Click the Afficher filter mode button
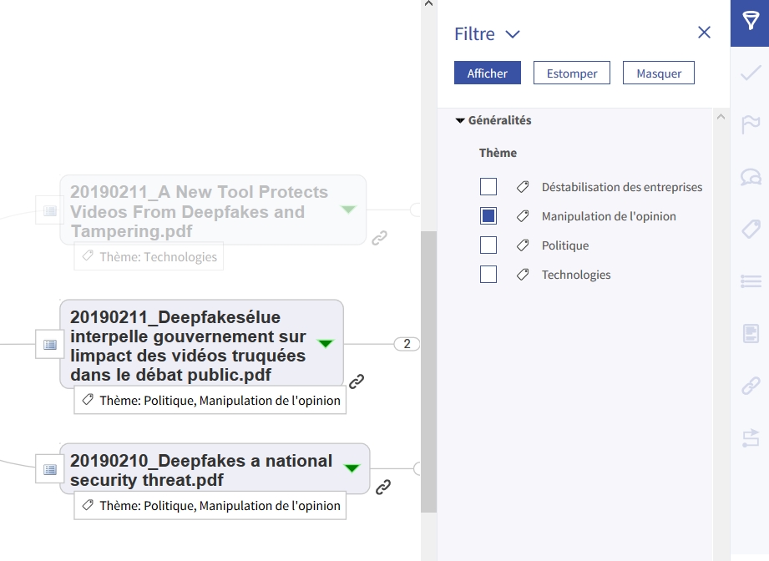769x561 pixels. 488,73
